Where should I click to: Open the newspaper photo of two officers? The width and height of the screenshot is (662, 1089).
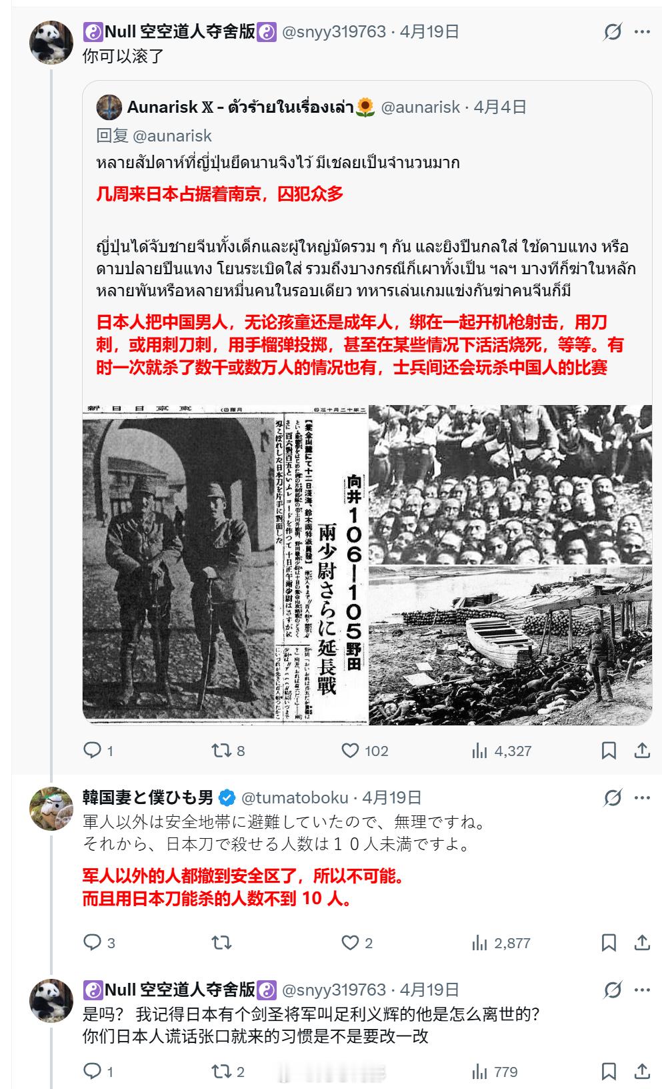(x=225, y=565)
